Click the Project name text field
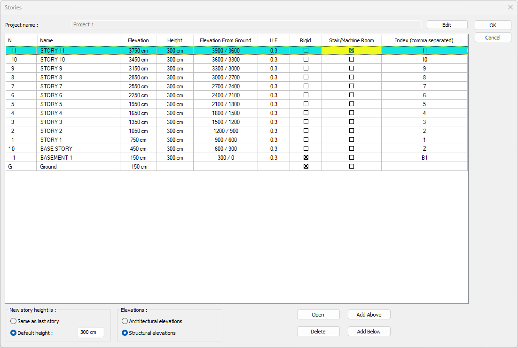The height and width of the screenshot is (348, 518). click(246, 24)
